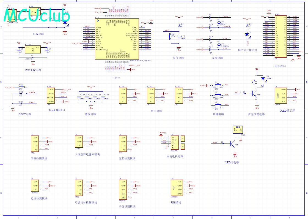308x219 pixels.
Task: Click the DS18B20 temperature sensor module
Action: click(35, 186)
